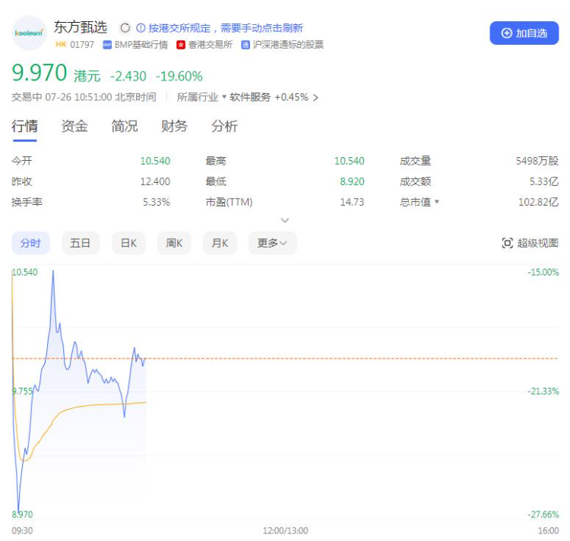Click the 成交量 value 5498万股
The width and height of the screenshot is (570, 541).
(537, 161)
